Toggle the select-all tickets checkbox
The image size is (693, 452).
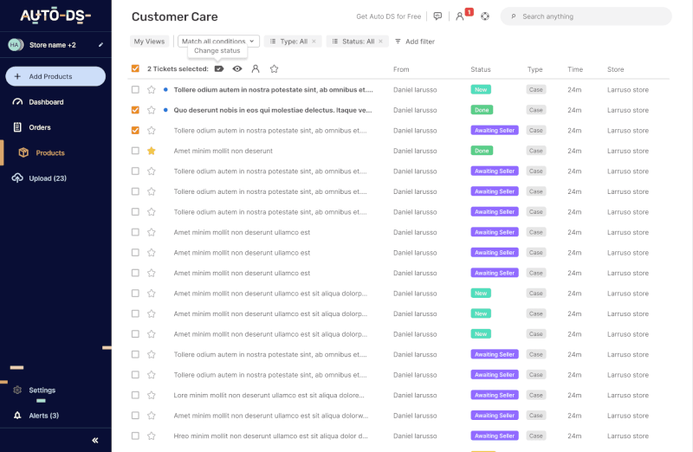tap(135, 68)
